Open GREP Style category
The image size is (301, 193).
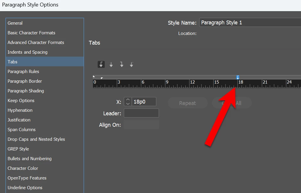(45, 149)
